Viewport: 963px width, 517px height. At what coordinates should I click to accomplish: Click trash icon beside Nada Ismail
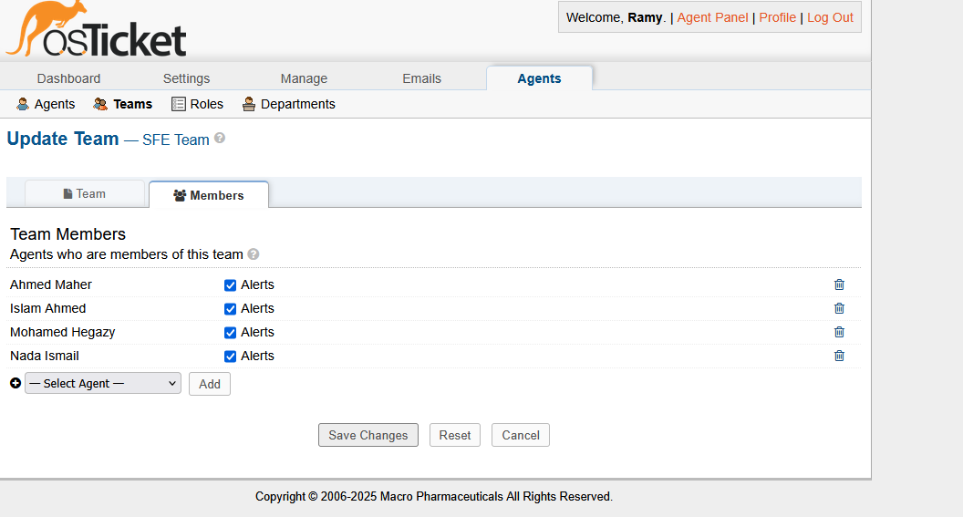tap(839, 356)
